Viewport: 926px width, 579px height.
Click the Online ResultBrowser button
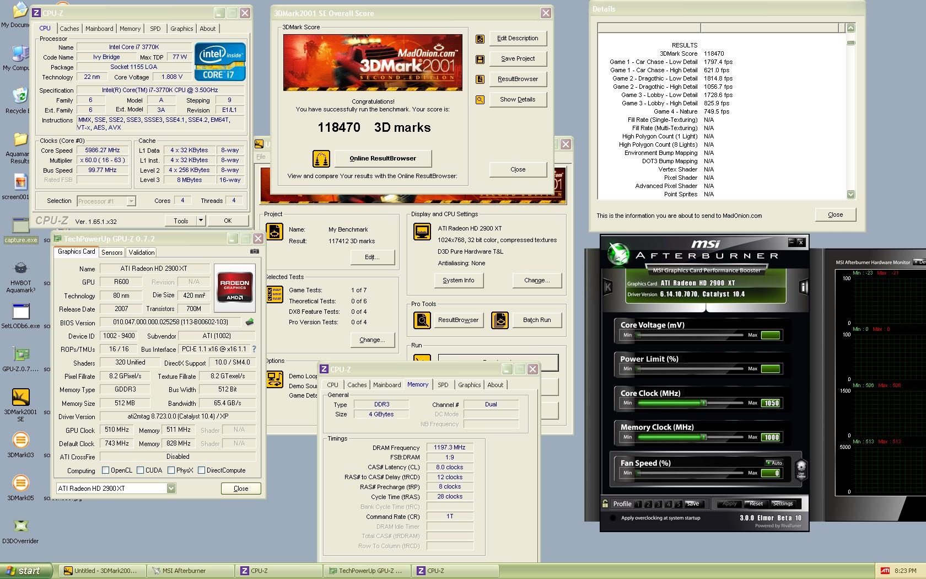383,159
